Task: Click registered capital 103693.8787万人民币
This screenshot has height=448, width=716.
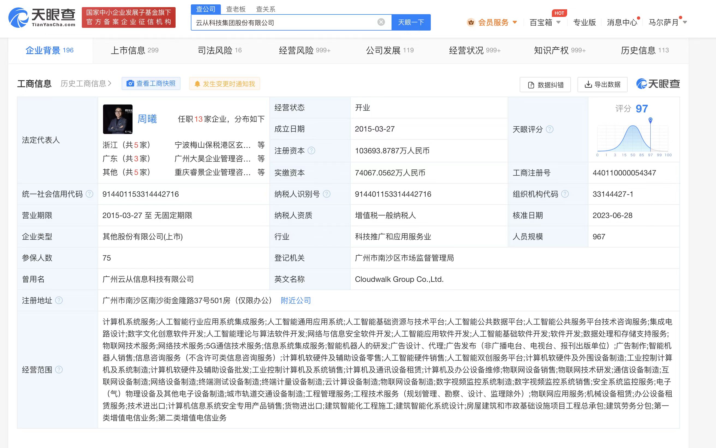Action: (x=392, y=151)
